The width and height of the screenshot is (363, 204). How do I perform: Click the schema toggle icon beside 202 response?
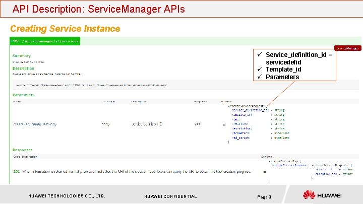[265, 172]
